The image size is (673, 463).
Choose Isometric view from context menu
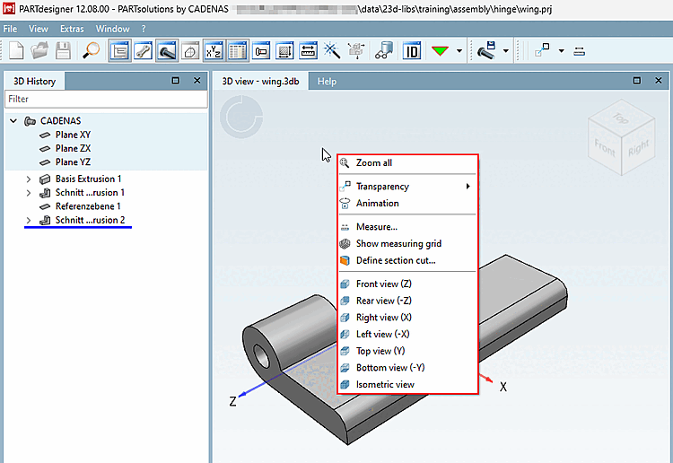[385, 384]
